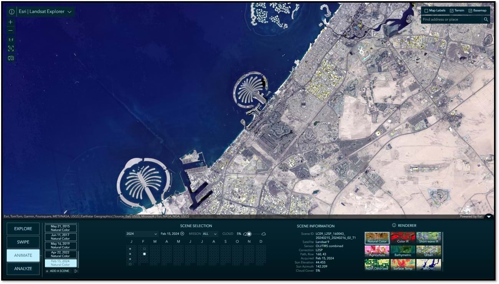The image size is (499, 284).
Task: Uncheck the Basemap checkbox
Action: (470, 11)
